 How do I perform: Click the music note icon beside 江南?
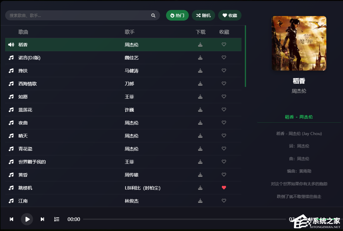tap(11, 200)
